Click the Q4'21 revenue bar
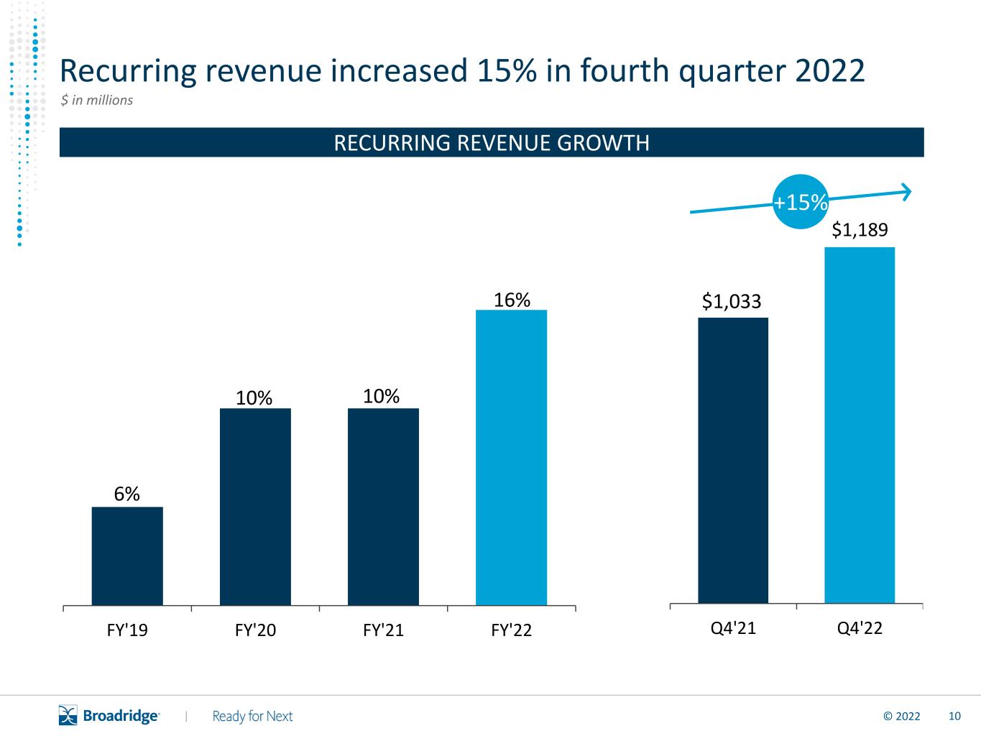The image size is (981, 736). coord(733,461)
